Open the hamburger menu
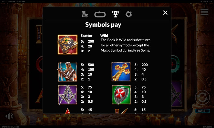This screenshot has width=214, height=128. pos(204,12)
